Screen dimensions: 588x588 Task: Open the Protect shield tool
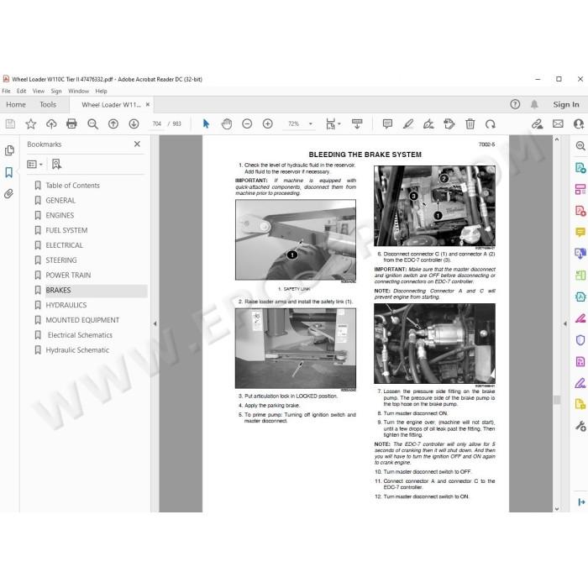point(580,340)
